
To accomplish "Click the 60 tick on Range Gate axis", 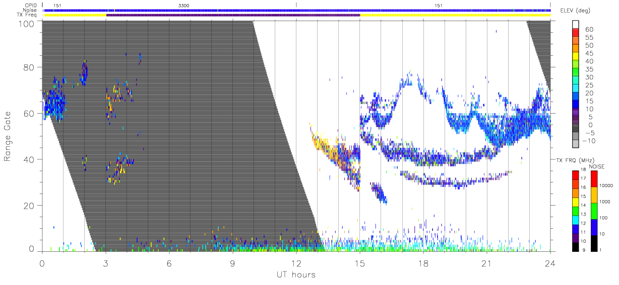I will click(x=28, y=113).
